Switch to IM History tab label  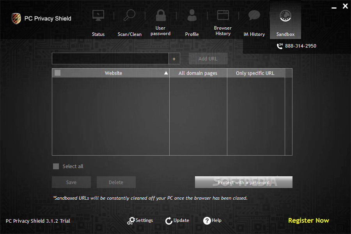click(254, 34)
